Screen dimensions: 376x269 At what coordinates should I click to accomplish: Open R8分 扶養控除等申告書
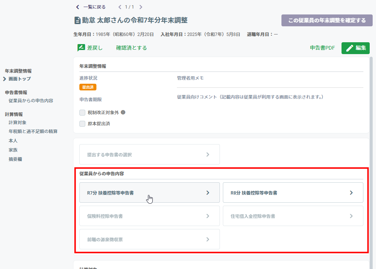[293, 193]
